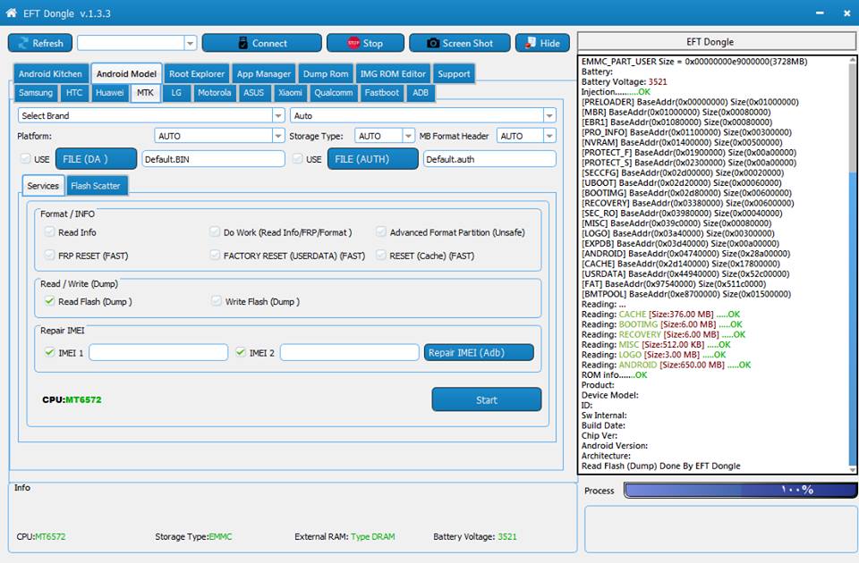Open the MB Format Header dropdown
Viewport: 859px width, 563px height.
(x=549, y=136)
